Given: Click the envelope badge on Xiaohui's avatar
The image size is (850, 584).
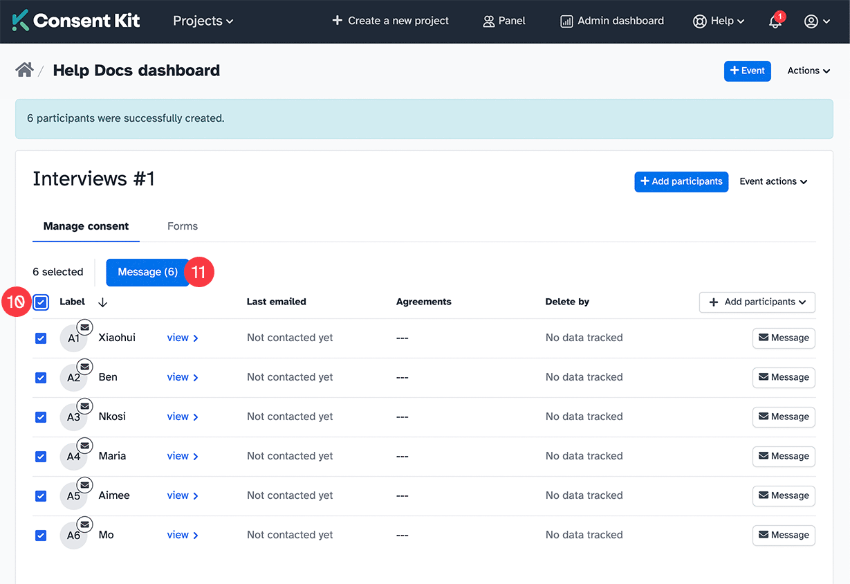Looking at the screenshot, I should pyautogui.click(x=84, y=327).
